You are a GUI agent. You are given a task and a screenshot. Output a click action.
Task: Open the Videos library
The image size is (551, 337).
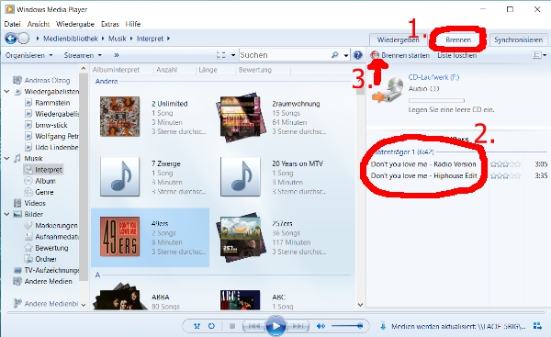click(x=35, y=203)
